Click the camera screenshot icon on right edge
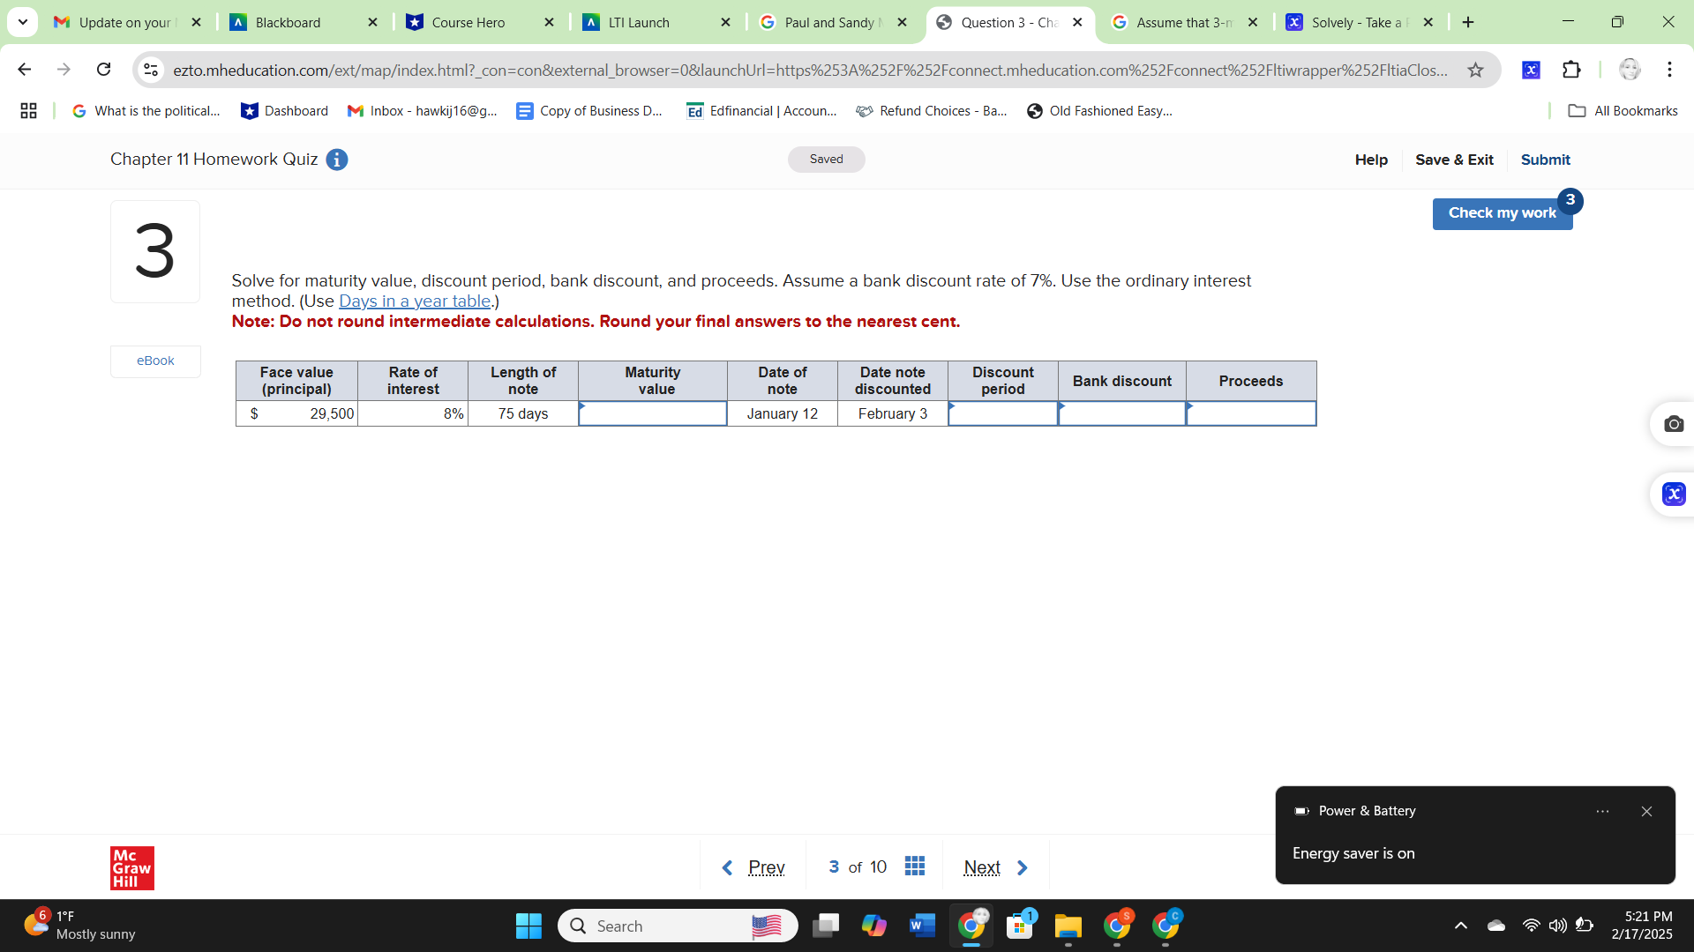Image resolution: width=1694 pixels, height=952 pixels. [1675, 424]
